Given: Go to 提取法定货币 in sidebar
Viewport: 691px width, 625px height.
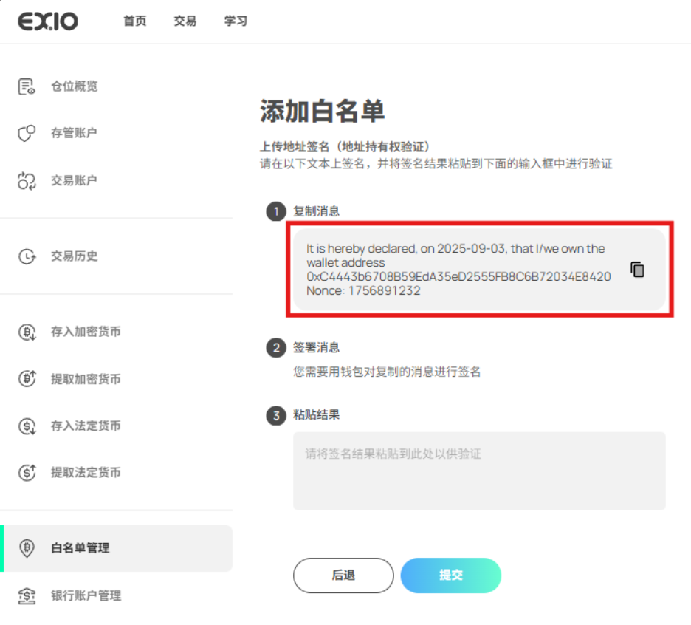Looking at the screenshot, I should pyautogui.click(x=85, y=473).
